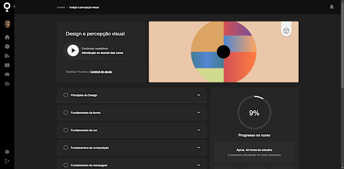Open the downloads inbox icon in sidebar
The width and height of the screenshot is (344, 169).
pyautogui.click(x=7, y=65)
